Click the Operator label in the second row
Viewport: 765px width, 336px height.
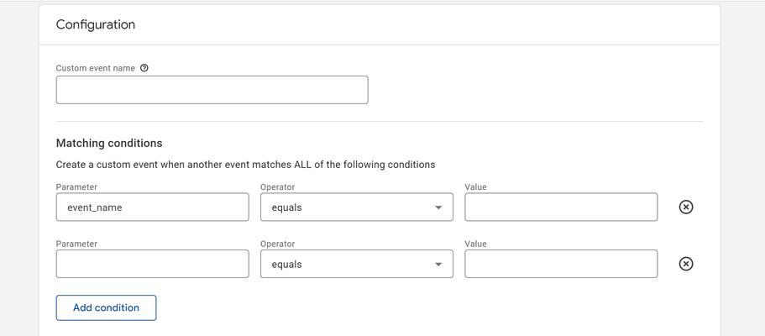pyautogui.click(x=278, y=244)
